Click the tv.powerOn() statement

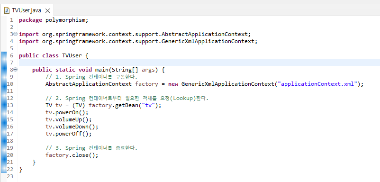67,112
